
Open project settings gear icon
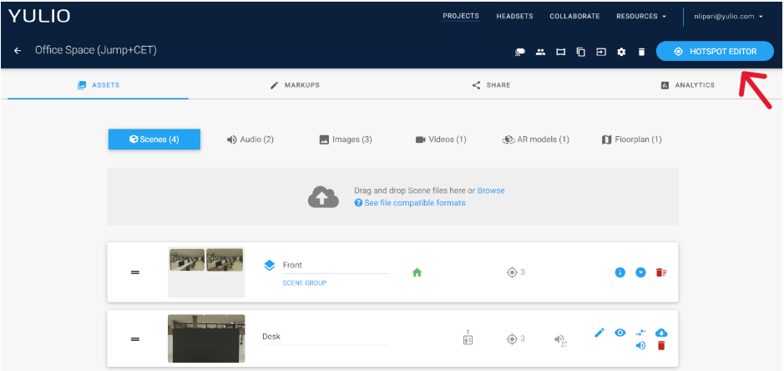(x=621, y=52)
